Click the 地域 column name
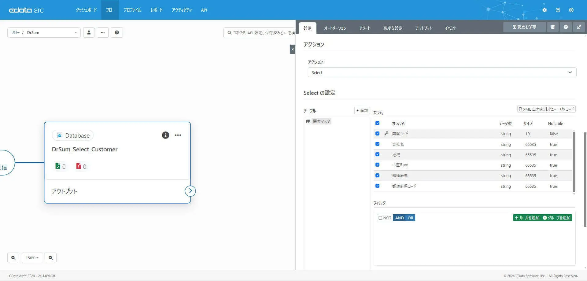 [396, 155]
